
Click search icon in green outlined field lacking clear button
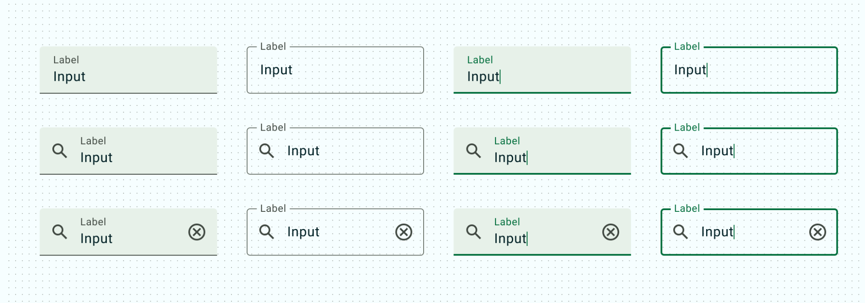pyautogui.click(x=680, y=151)
